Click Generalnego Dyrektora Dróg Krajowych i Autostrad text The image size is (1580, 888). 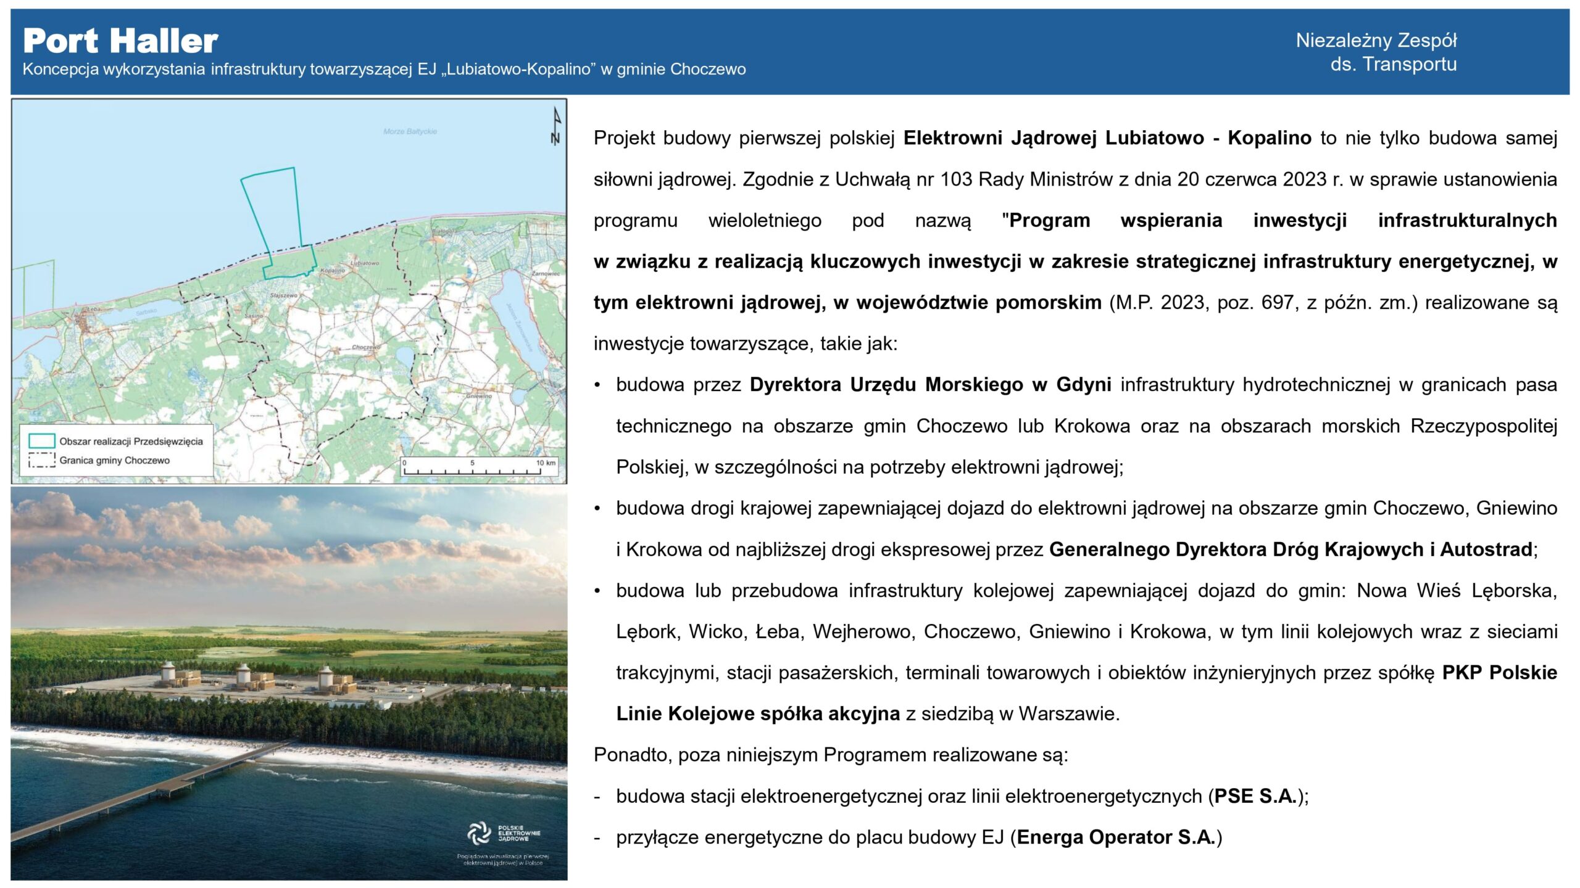(x=1291, y=549)
